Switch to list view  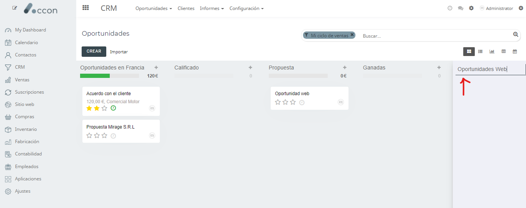pos(480,51)
